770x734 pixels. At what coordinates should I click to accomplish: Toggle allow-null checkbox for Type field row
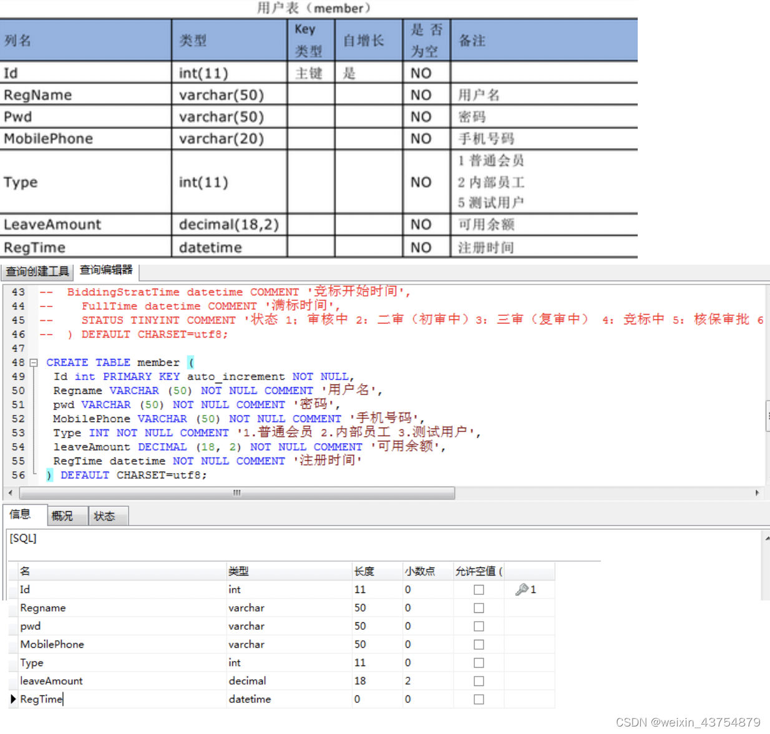tap(479, 663)
